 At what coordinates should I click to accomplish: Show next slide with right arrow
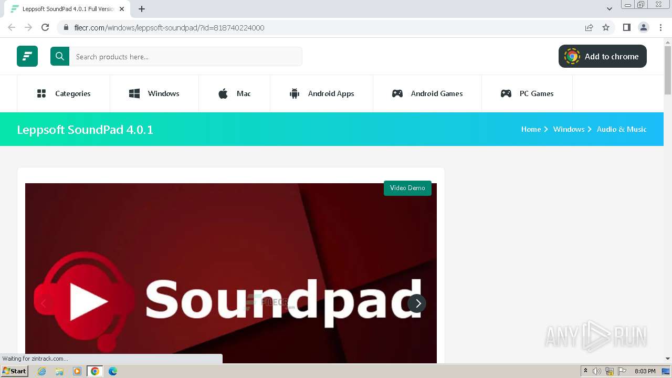(417, 303)
